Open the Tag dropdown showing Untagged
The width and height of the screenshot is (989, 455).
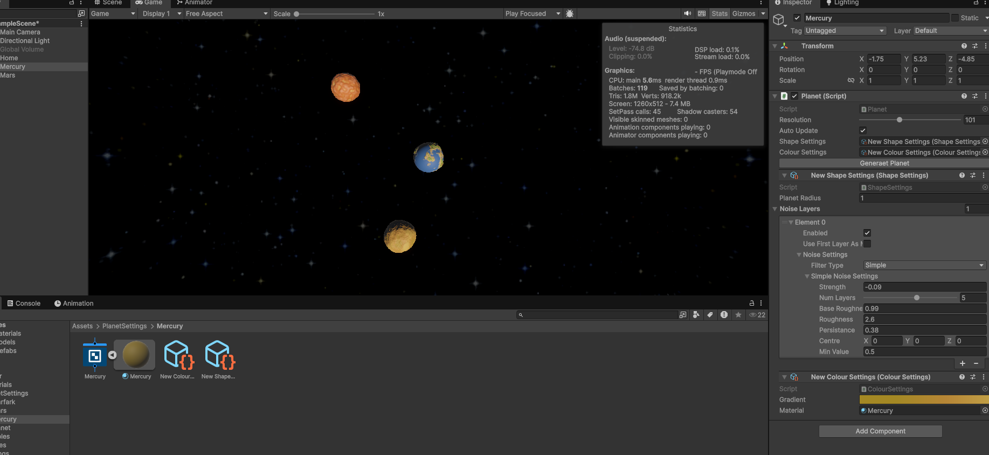845,31
